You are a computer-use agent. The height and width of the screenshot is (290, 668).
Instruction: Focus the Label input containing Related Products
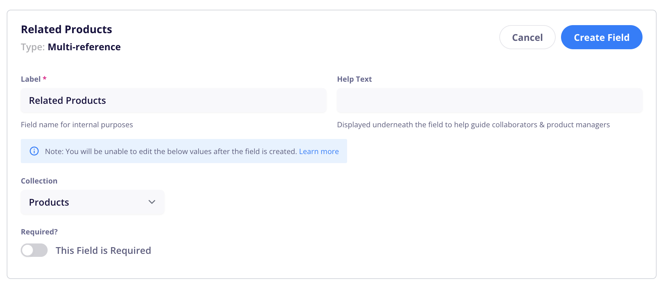(173, 100)
